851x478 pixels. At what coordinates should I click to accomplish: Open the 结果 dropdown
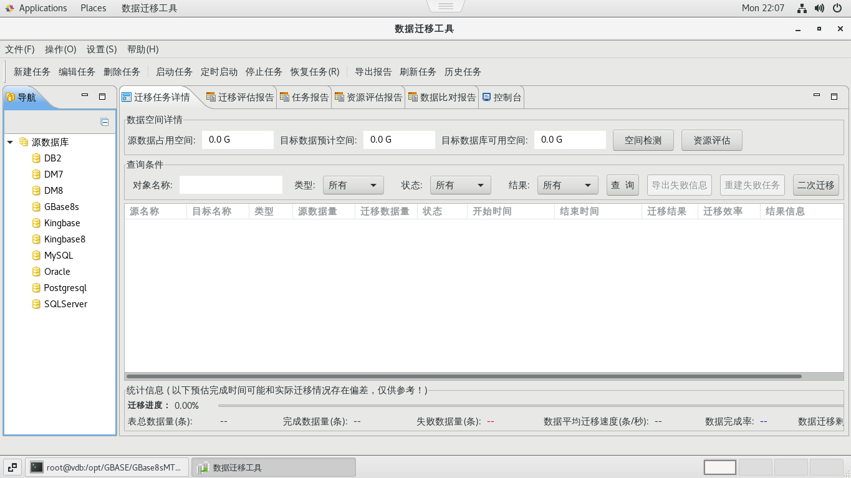click(568, 185)
